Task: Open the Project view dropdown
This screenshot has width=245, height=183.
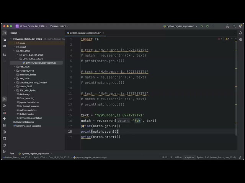Action: 15,33
